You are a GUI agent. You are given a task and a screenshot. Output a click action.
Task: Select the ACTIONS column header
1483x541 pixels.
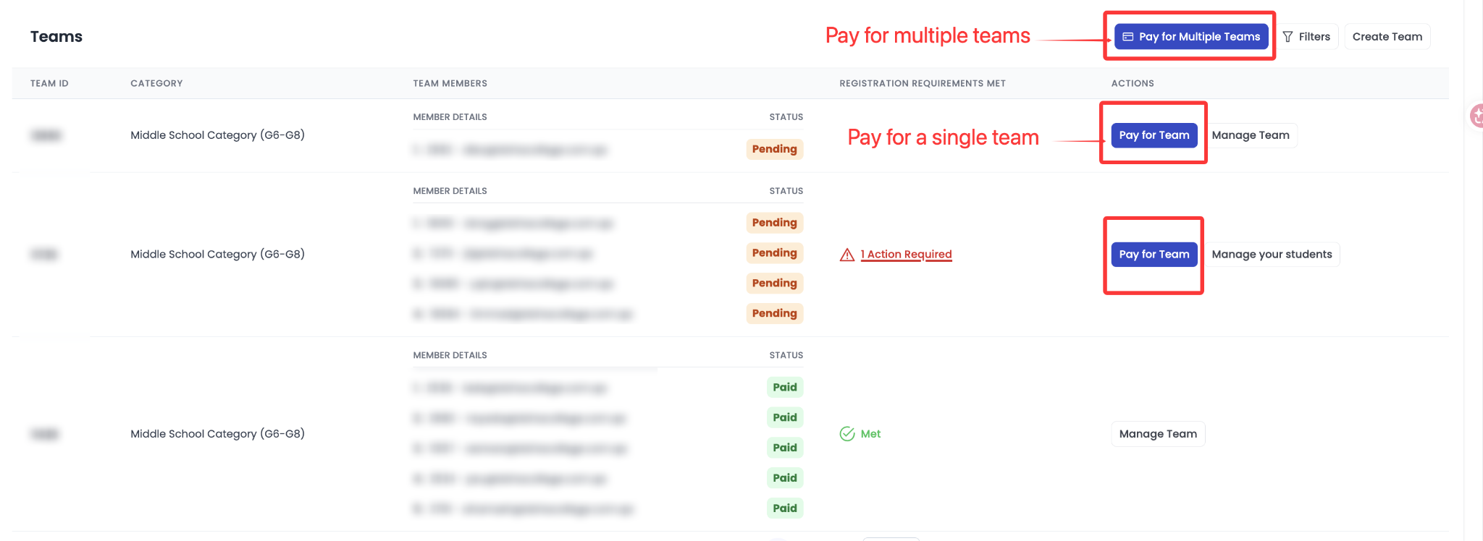click(1133, 84)
